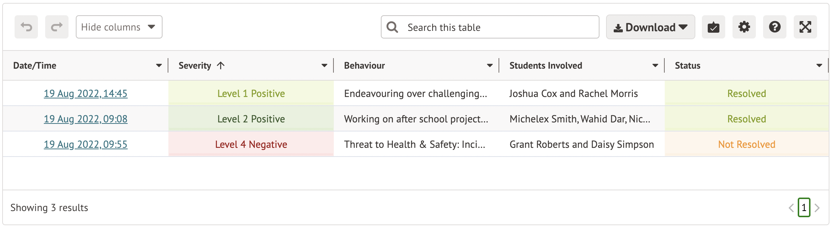This screenshot has height=231, width=836.
Task: Expand table to full screen
Action: (x=805, y=27)
